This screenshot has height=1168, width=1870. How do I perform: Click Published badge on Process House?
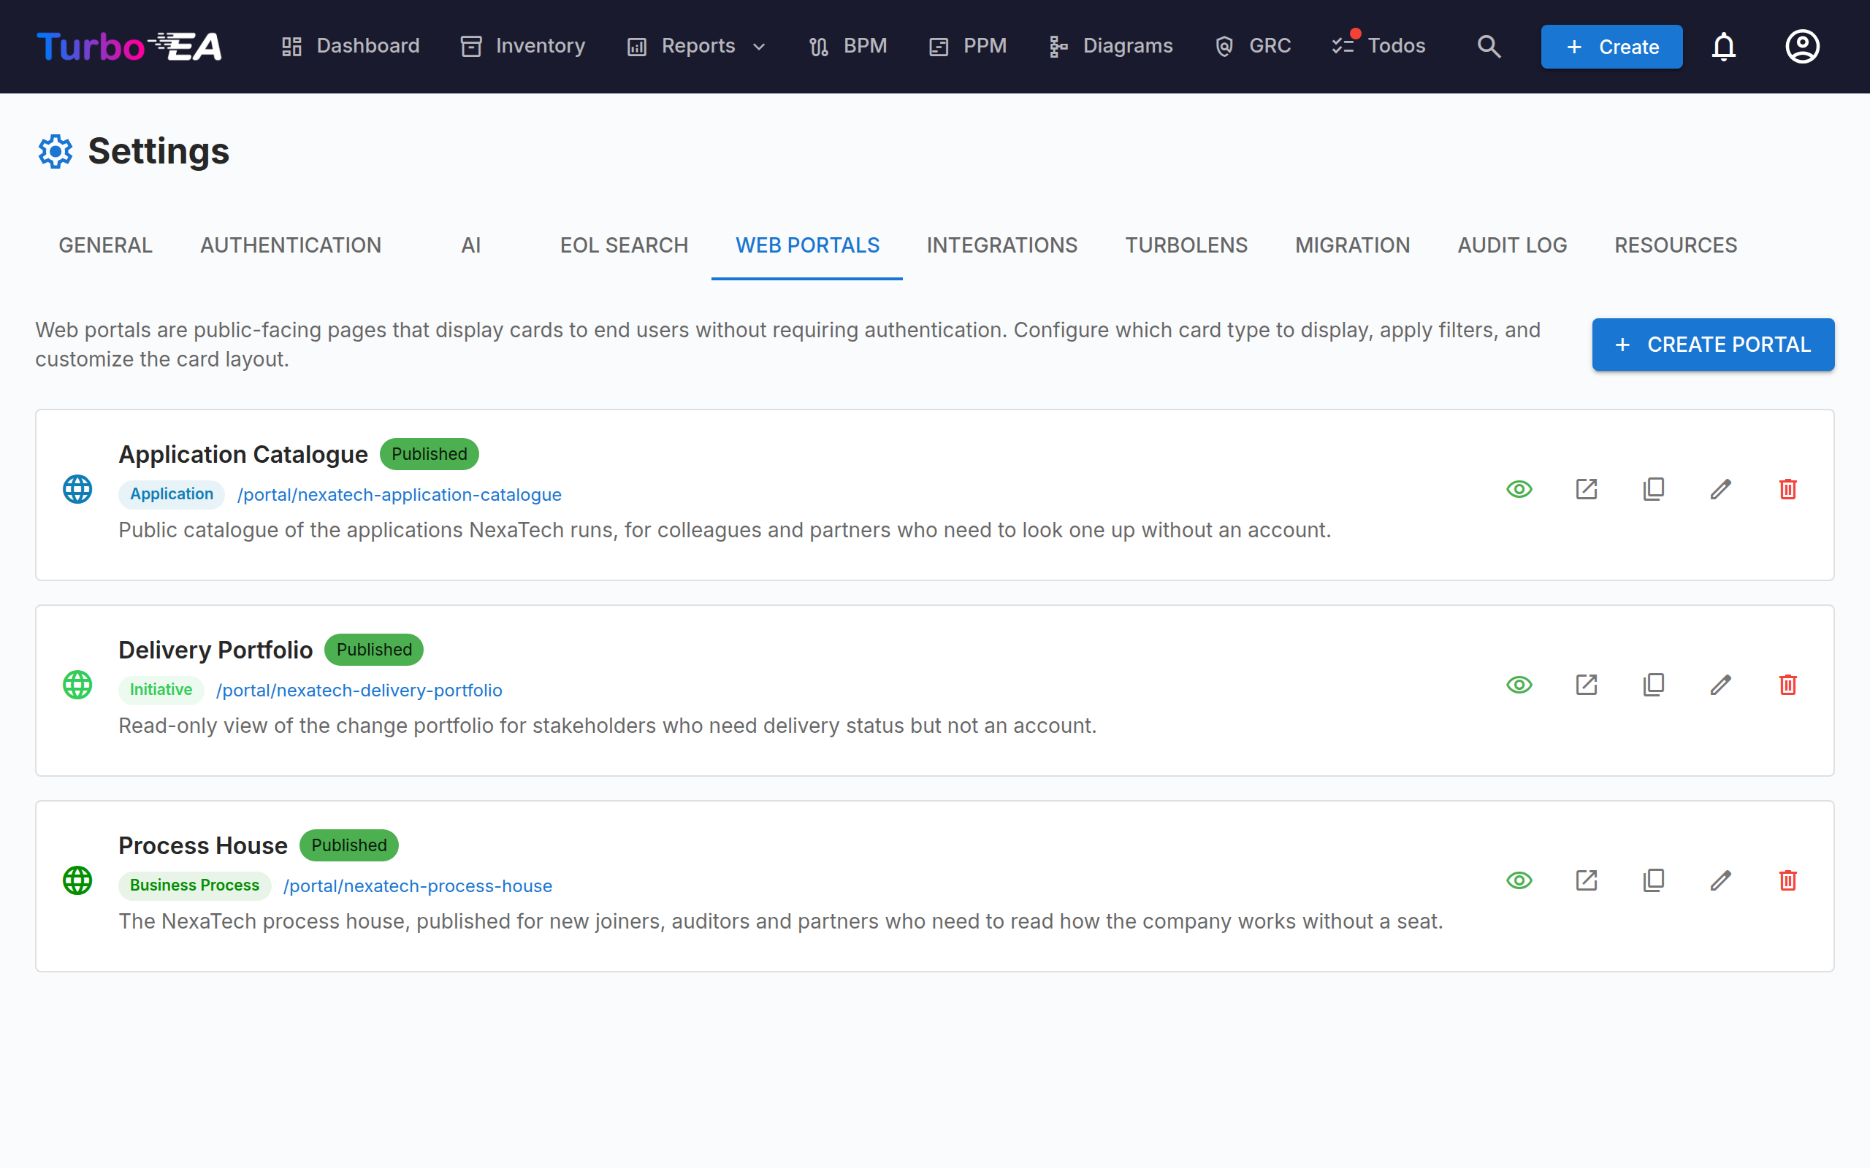tap(349, 845)
